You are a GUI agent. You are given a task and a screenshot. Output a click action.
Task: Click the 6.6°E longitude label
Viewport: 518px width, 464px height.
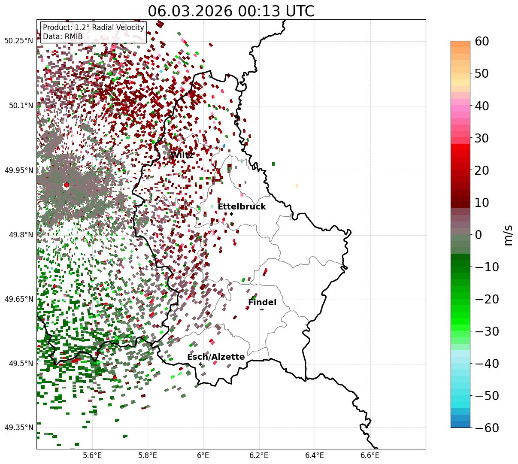(370, 455)
